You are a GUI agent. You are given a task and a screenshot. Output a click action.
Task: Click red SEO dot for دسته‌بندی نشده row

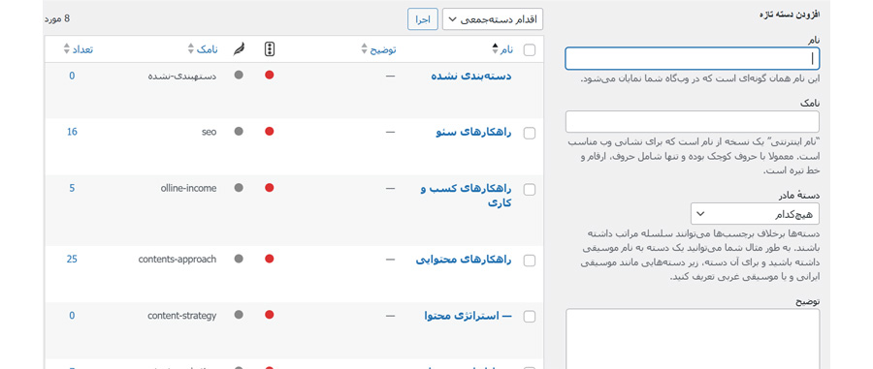click(270, 75)
